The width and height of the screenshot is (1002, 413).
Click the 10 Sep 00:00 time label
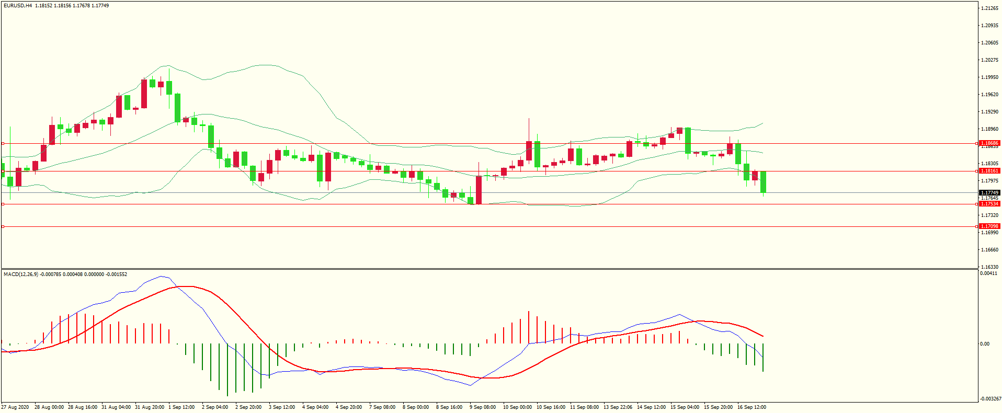pyautogui.click(x=518, y=407)
